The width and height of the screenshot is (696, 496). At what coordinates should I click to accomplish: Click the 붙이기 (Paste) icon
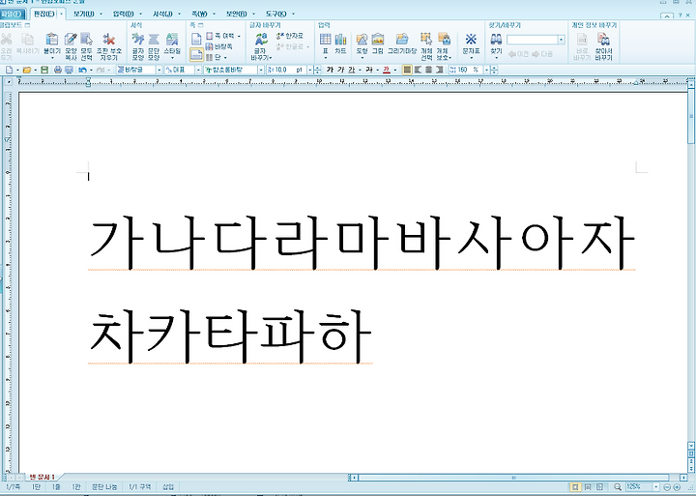tap(52, 40)
